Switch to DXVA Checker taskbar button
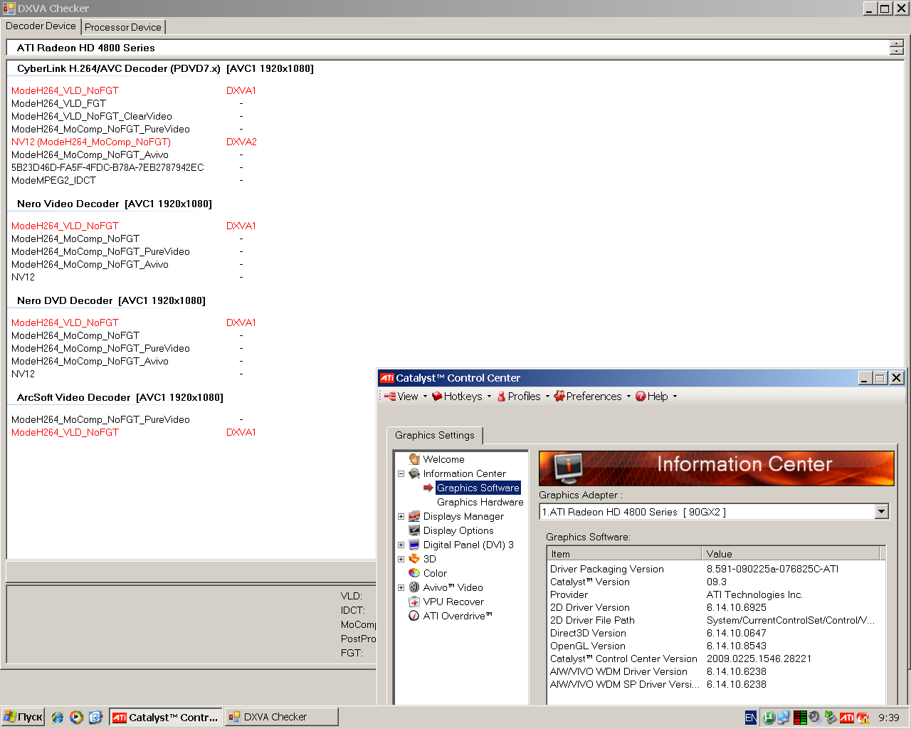The width and height of the screenshot is (911, 729). tap(281, 717)
